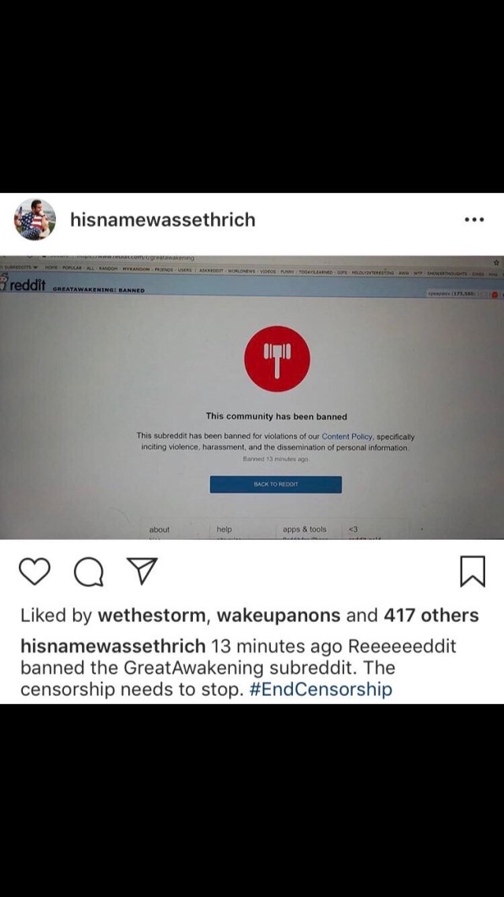Open the 'about' footer tab in the photo
The width and height of the screenshot is (504, 897).
coord(159,530)
